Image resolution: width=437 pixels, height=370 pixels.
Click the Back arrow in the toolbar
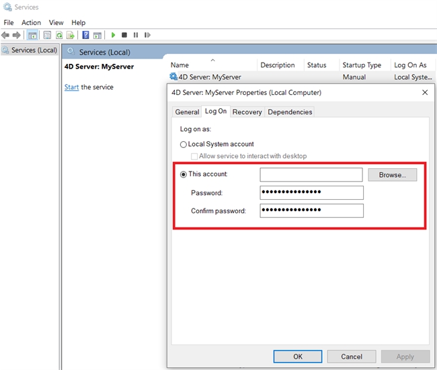[5, 35]
